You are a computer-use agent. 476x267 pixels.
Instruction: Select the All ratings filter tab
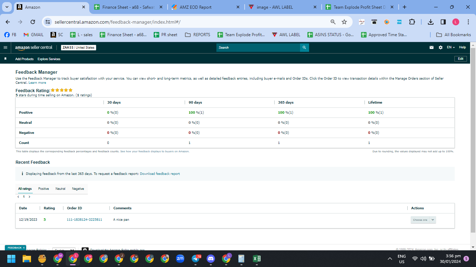pos(25,189)
